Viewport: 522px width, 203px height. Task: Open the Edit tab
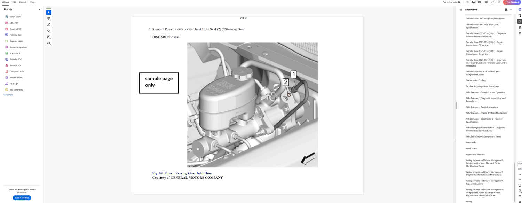tap(14, 2)
